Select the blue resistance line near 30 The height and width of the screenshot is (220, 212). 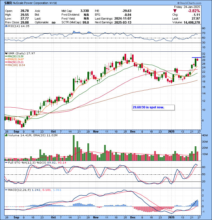(x=196, y=58)
